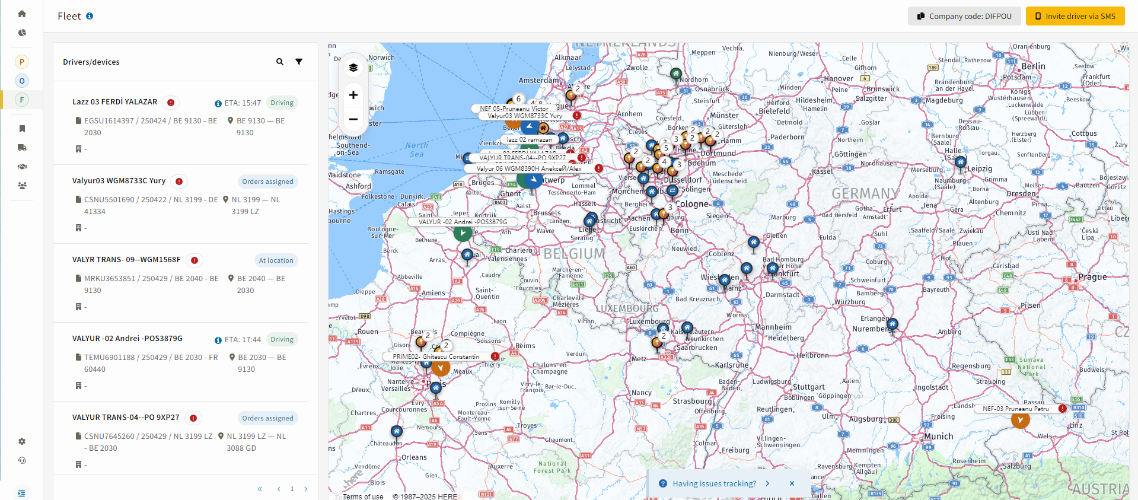The image size is (1138, 500).
Task: Open the pie chart analytics icon
Action: 22,33
